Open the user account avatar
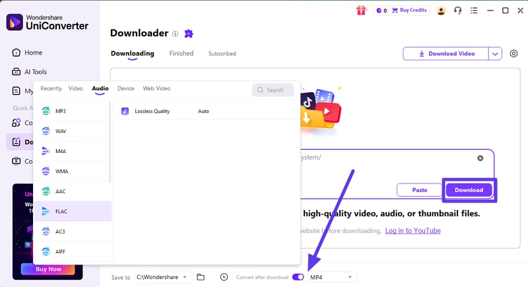 click(x=441, y=11)
